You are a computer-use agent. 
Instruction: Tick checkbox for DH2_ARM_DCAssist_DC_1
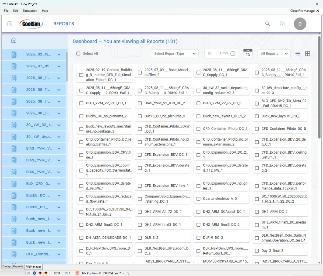(x=198, y=212)
